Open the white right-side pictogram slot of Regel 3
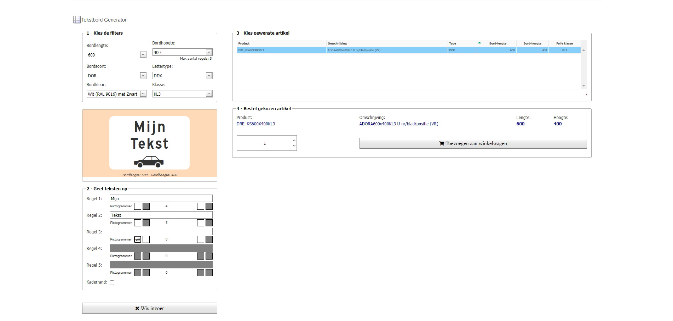Viewport: 673px width, 321px height. tap(201, 239)
